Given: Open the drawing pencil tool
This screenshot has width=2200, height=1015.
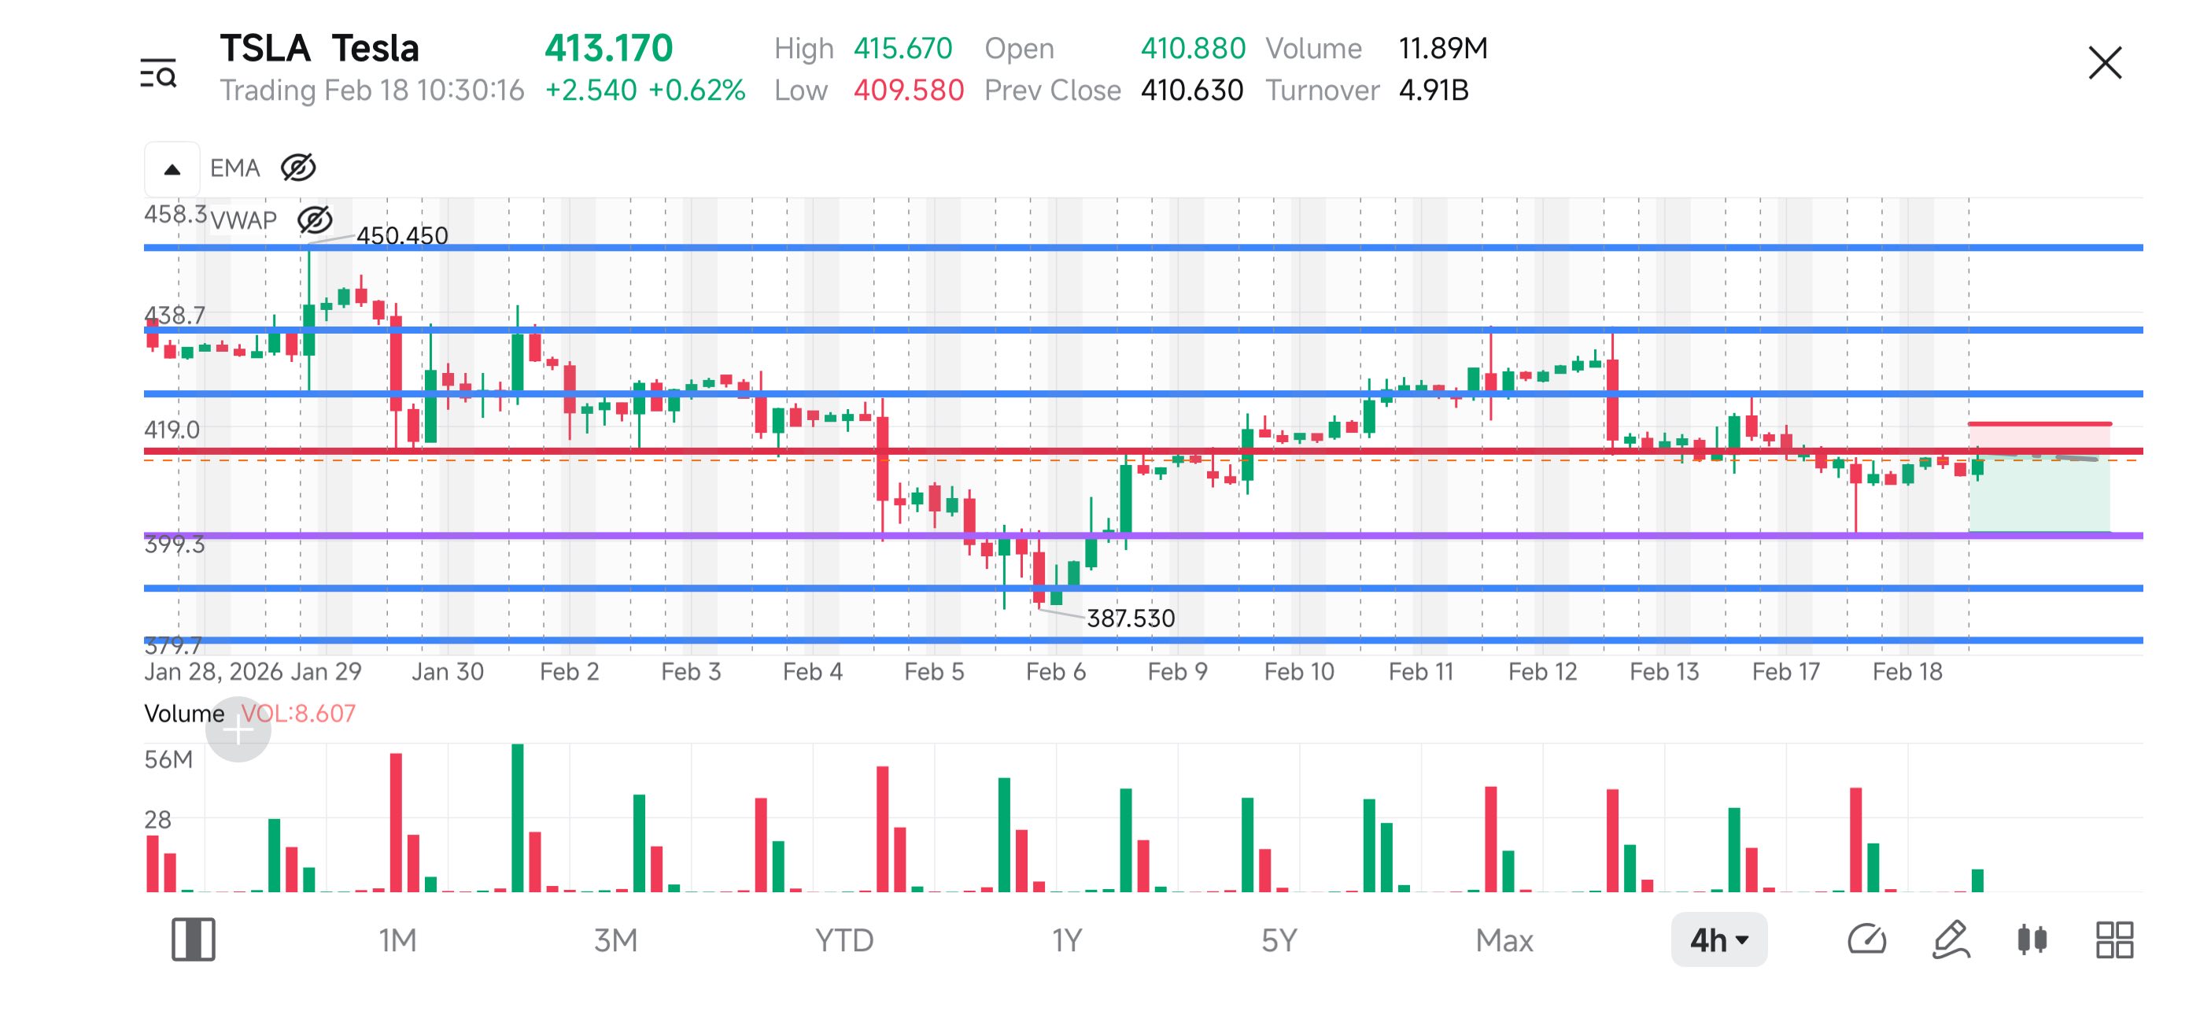Looking at the screenshot, I should (1951, 939).
